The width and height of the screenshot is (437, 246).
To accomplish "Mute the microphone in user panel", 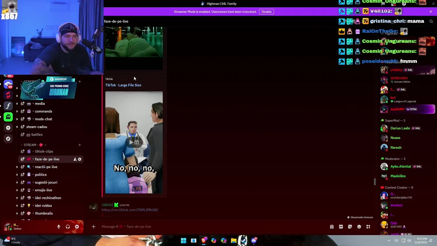I will [x=59, y=227].
